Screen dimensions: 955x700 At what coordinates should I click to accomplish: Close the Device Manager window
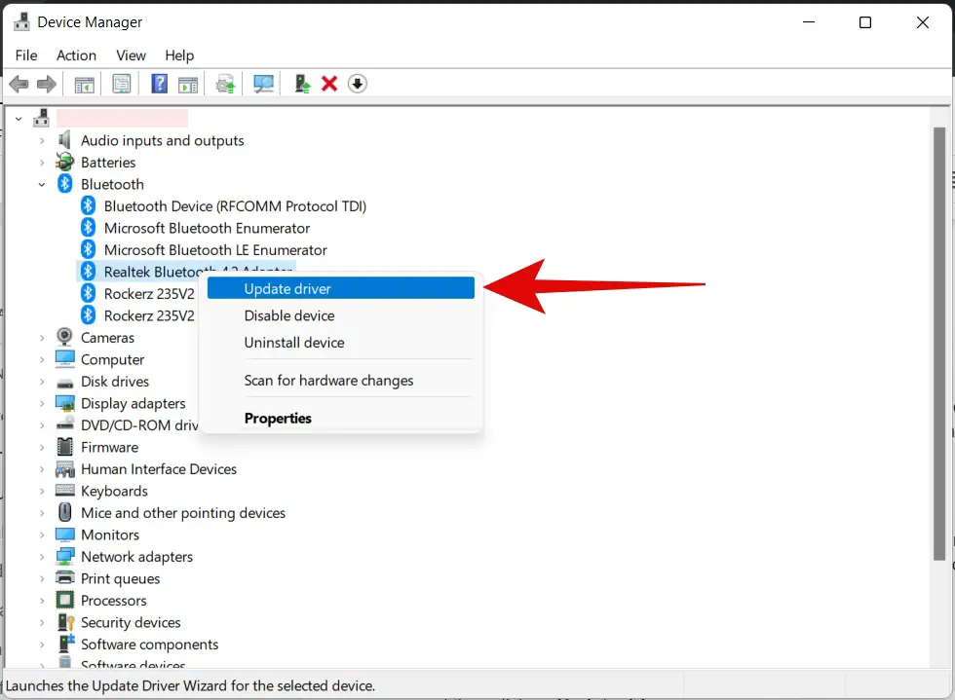[922, 22]
